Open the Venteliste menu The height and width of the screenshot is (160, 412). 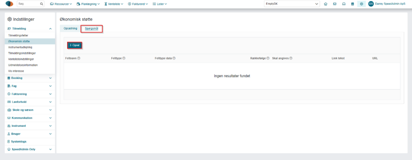114,4
